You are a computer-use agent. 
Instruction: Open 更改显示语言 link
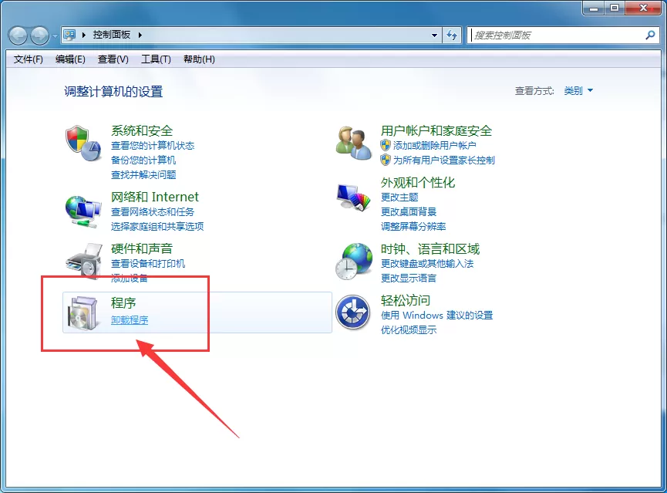(409, 278)
